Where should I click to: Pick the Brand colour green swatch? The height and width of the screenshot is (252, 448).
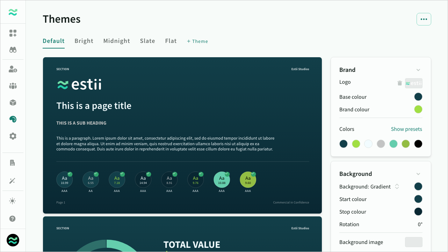[x=418, y=110]
